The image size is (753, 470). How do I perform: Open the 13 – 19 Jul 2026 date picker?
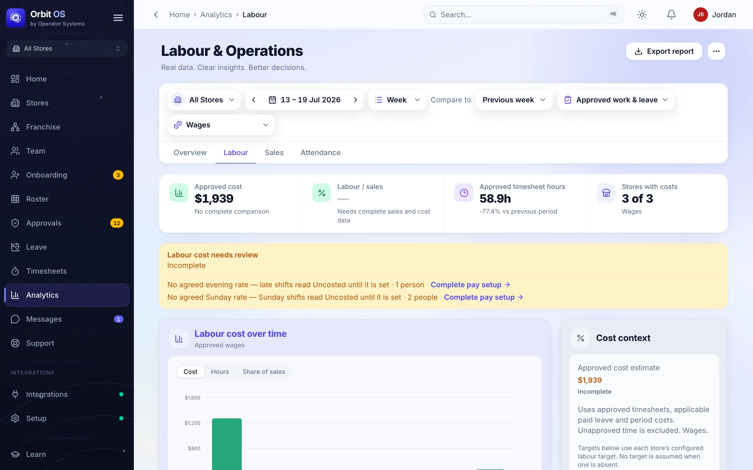pyautogui.click(x=305, y=100)
